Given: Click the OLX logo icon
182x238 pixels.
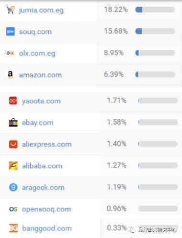Looking at the screenshot, I should (x=10, y=53).
